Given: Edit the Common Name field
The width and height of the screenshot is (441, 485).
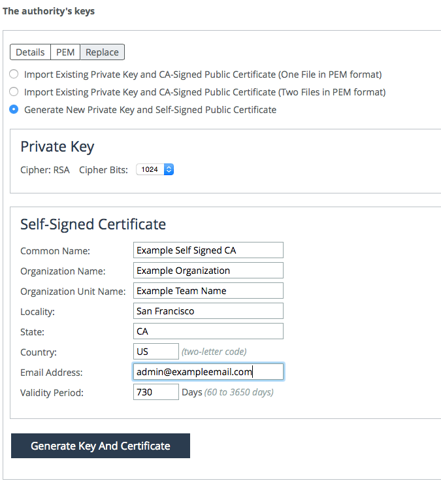Looking at the screenshot, I should (x=208, y=250).
